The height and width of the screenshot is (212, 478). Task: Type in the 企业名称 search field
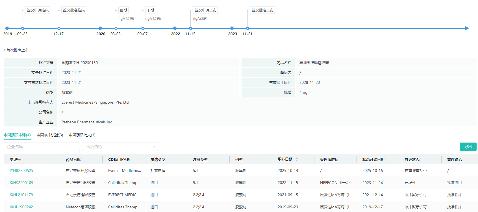click(42, 147)
